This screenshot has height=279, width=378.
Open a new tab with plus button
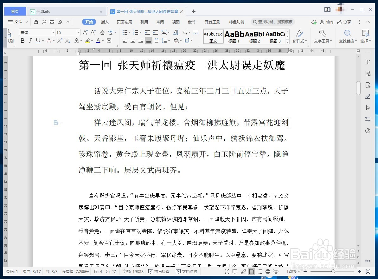(193, 12)
